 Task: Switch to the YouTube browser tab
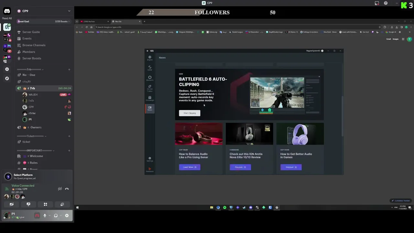click(94, 21)
